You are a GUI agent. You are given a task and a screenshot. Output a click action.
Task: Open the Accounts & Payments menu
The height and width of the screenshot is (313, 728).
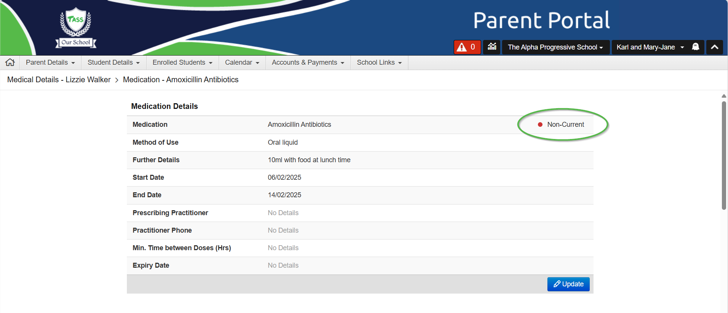[x=308, y=62]
